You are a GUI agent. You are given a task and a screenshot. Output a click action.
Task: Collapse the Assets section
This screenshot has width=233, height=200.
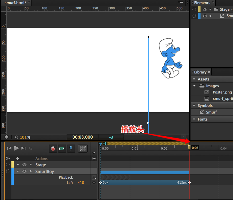pyautogui.click(x=194, y=79)
